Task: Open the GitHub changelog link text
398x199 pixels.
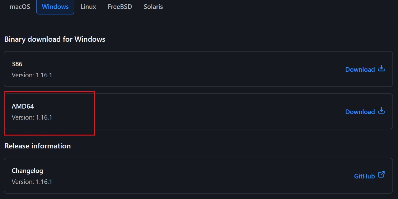Action: tap(364, 176)
